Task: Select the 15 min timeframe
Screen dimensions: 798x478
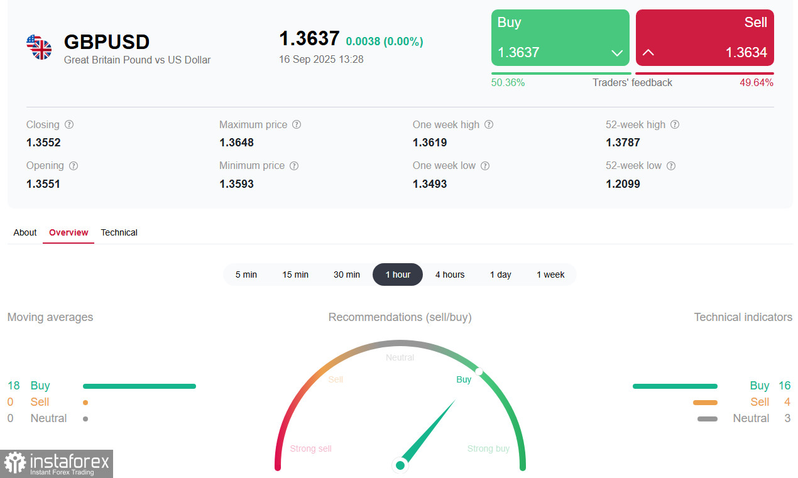Action: point(295,274)
